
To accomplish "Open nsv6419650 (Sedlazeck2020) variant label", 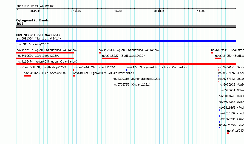I will (x=38, y=56).
